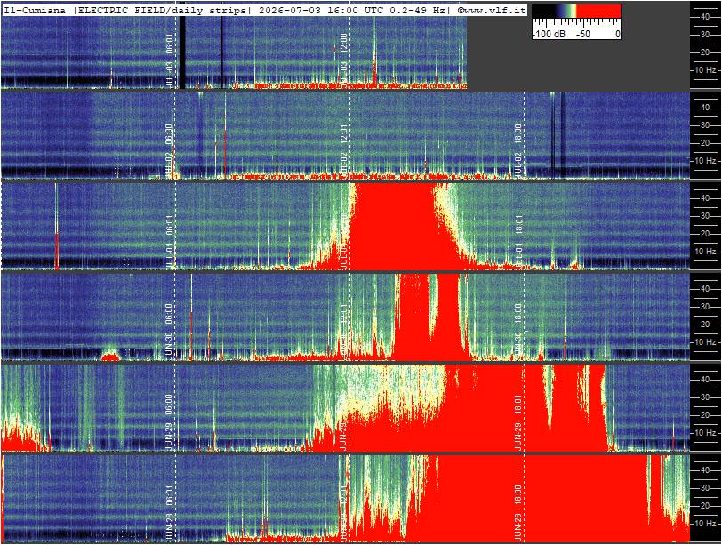
Task: Click the JUL 03 06:01 time label
Action: [169, 60]
